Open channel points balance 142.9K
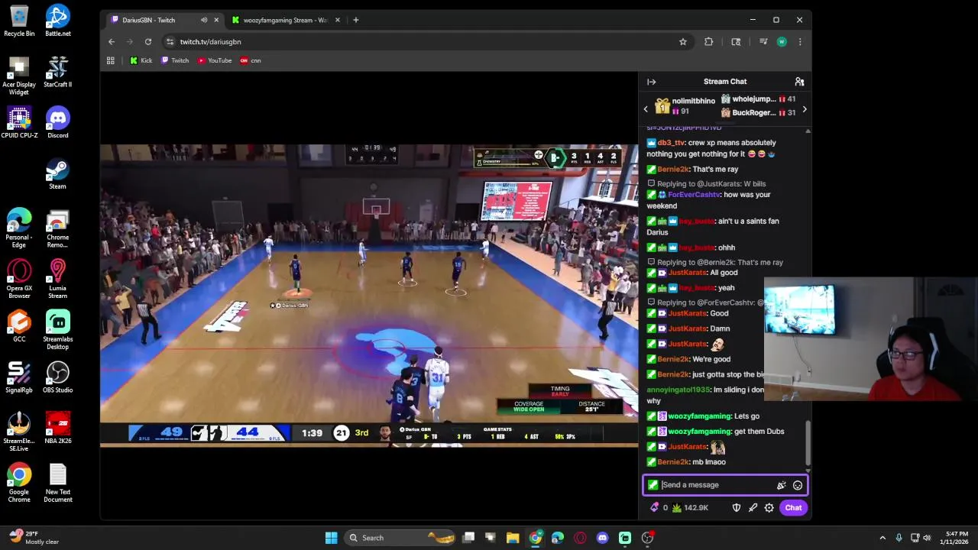 (x=690, y=507)
